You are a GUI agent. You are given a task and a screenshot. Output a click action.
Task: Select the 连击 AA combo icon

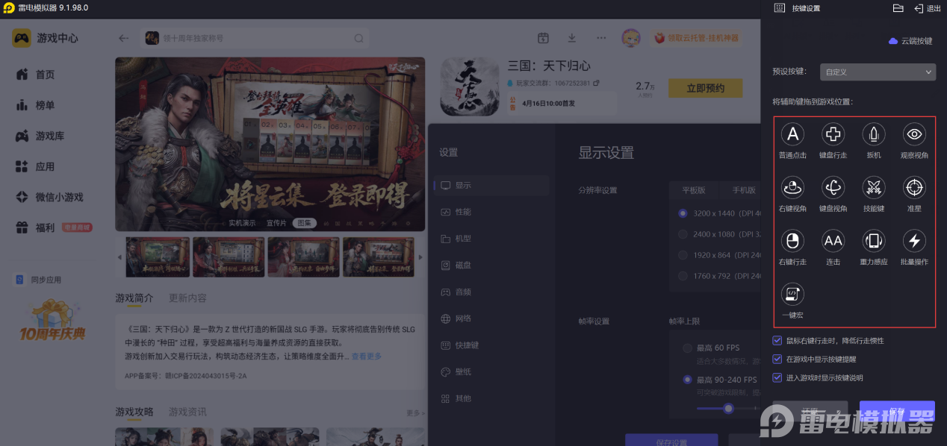click(x=833, y=240)
